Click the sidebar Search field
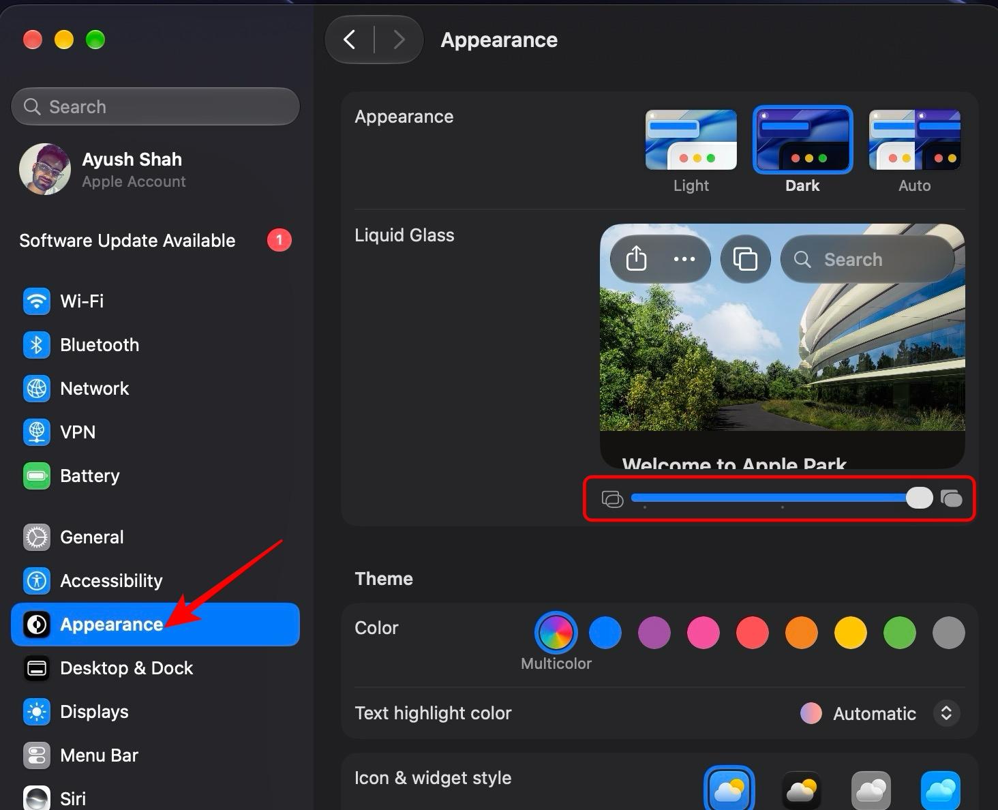 tap(155, 106)
